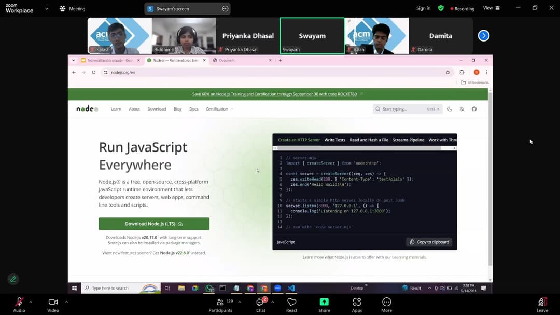560x315 pixels.
Task: Select the Streams Pipeline code tab
Action: 408,140
